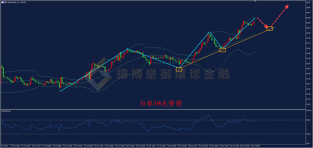Select the orange rectangle near 23.00 low

click(179, 69)
